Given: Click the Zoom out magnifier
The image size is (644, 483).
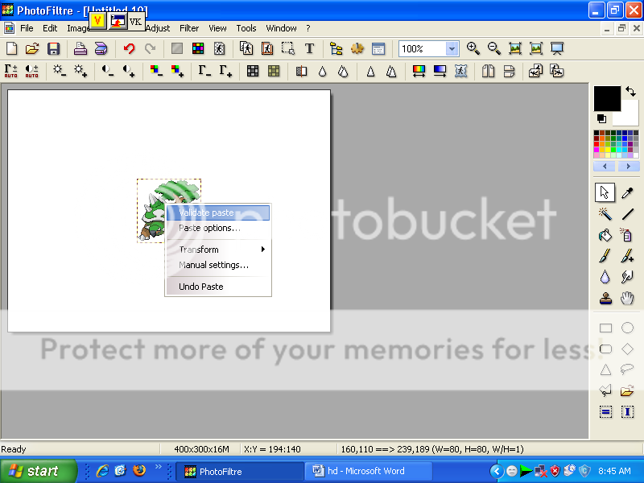Looking at the screenshot, I should (494, 48).
